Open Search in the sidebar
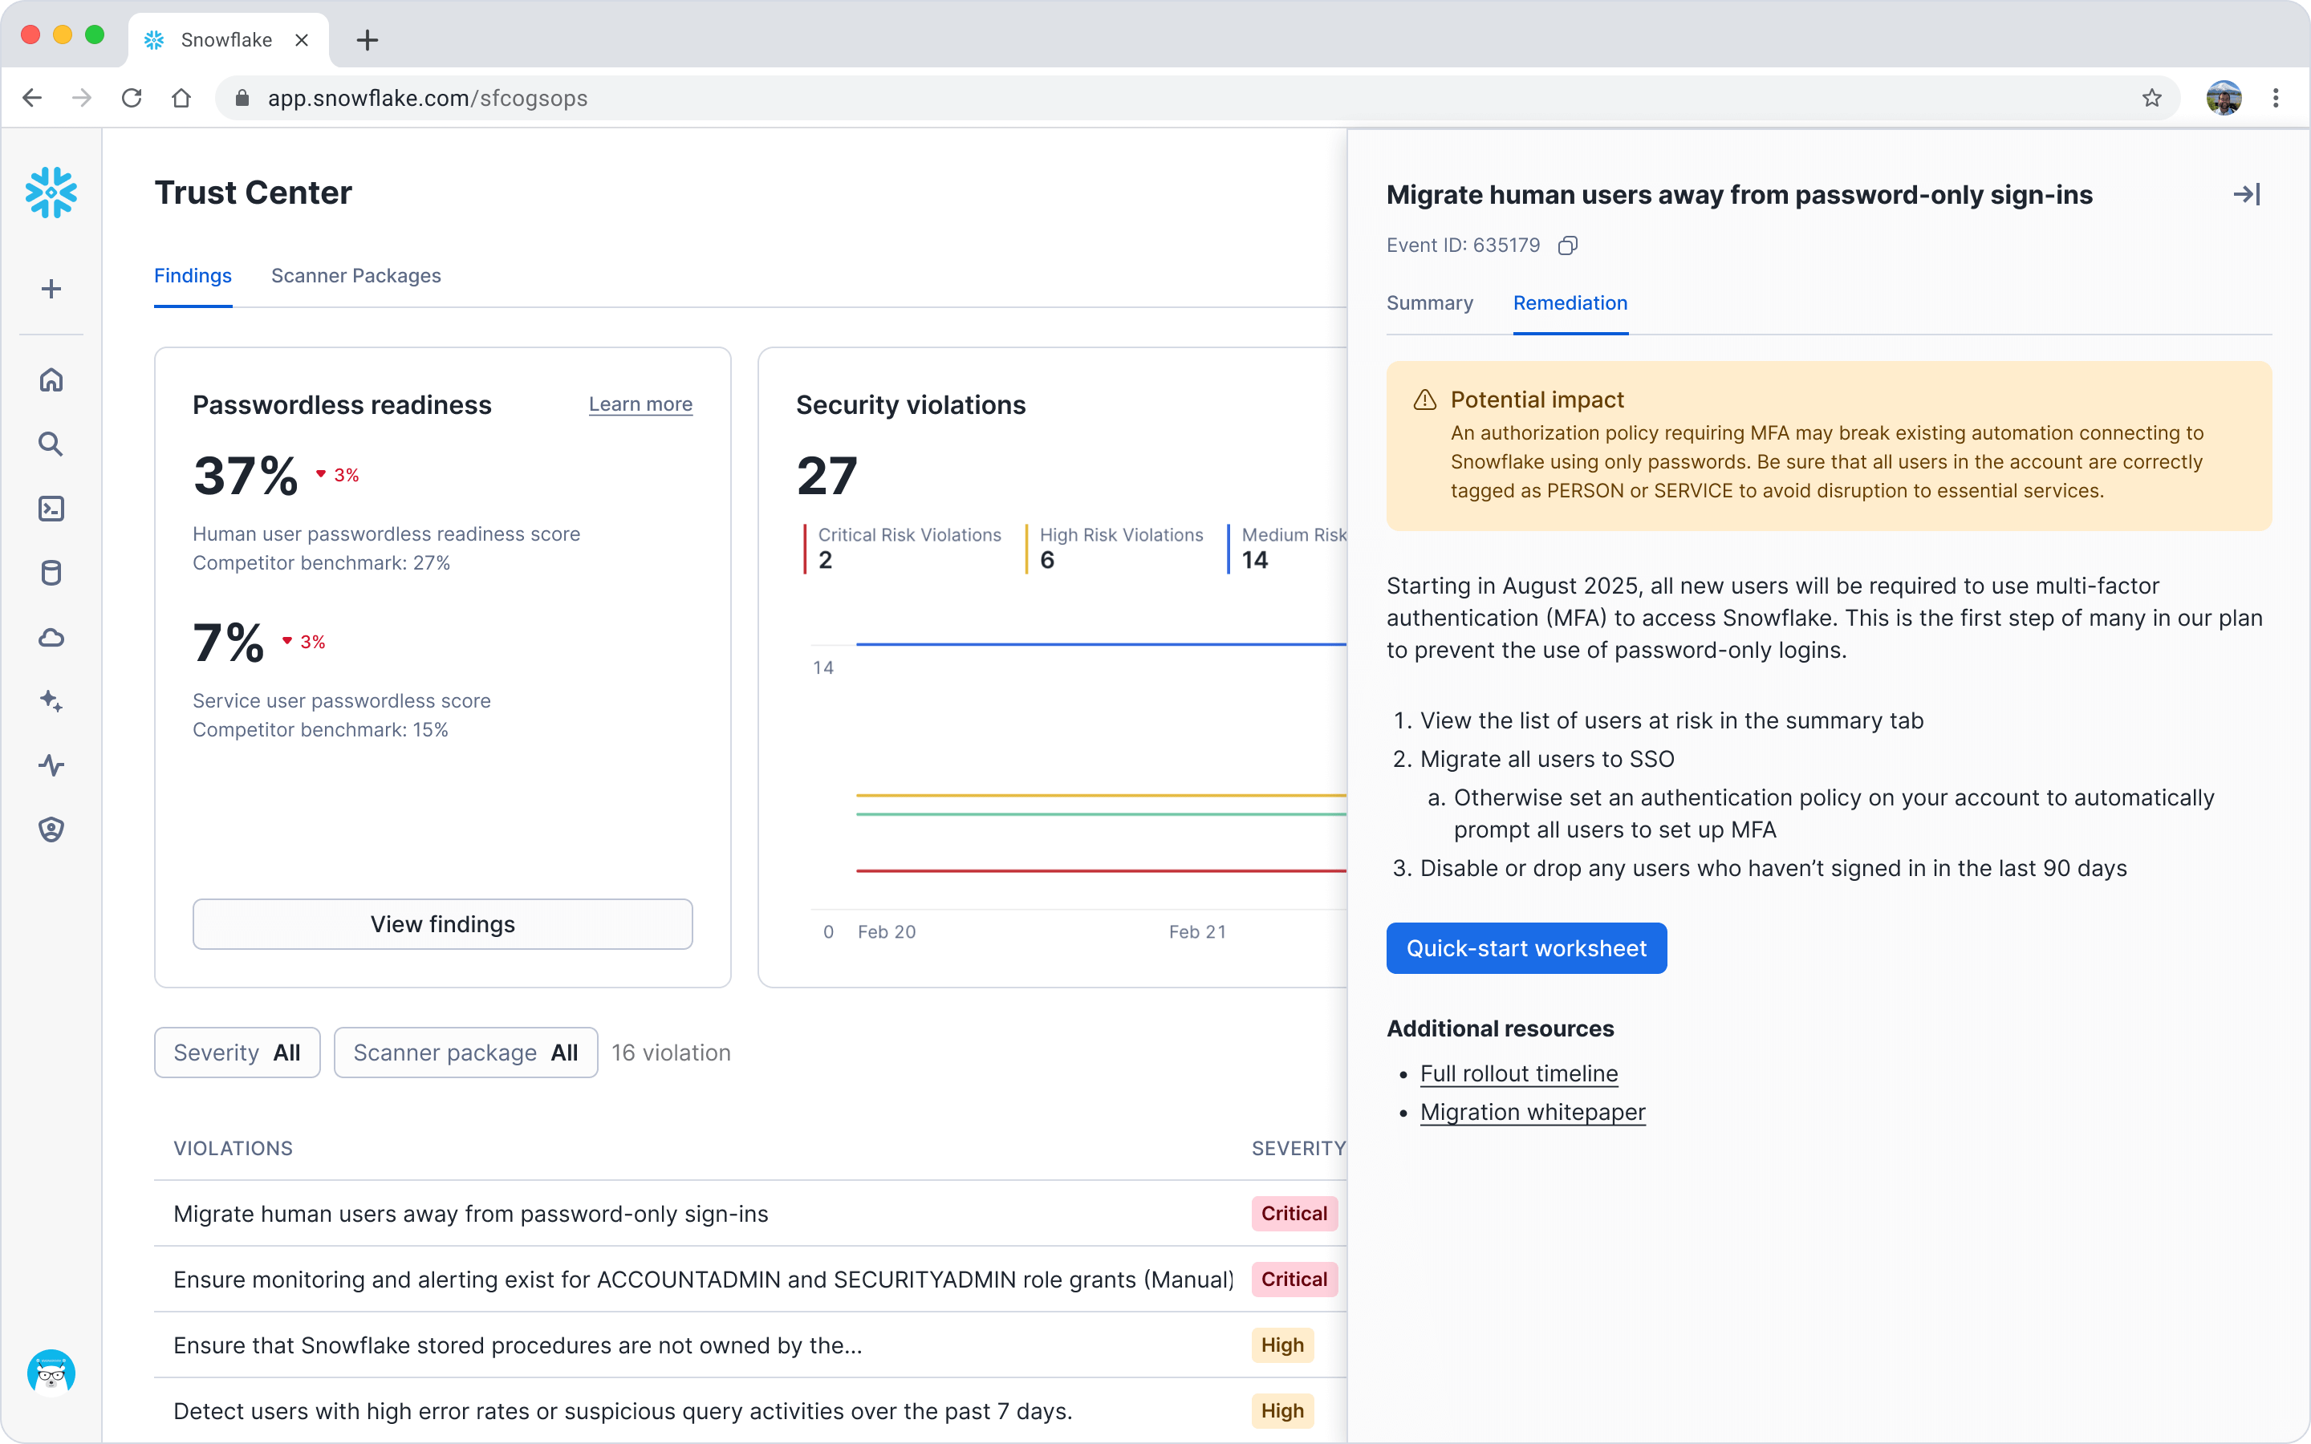This screenshot has height=1444, width=2311. pos(51,444)
